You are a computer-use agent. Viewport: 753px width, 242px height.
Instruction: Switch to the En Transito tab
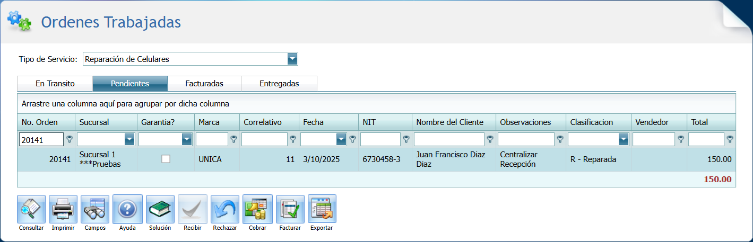coord(55,84)
